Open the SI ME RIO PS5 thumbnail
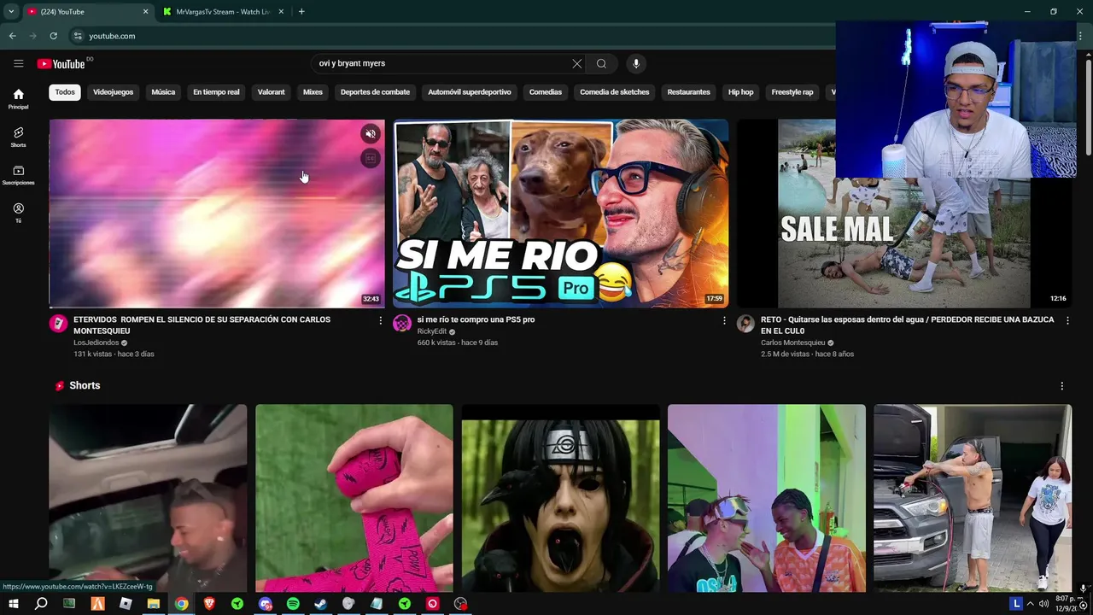The width and height of the screenshot is (1093, 615). (560, 214)
